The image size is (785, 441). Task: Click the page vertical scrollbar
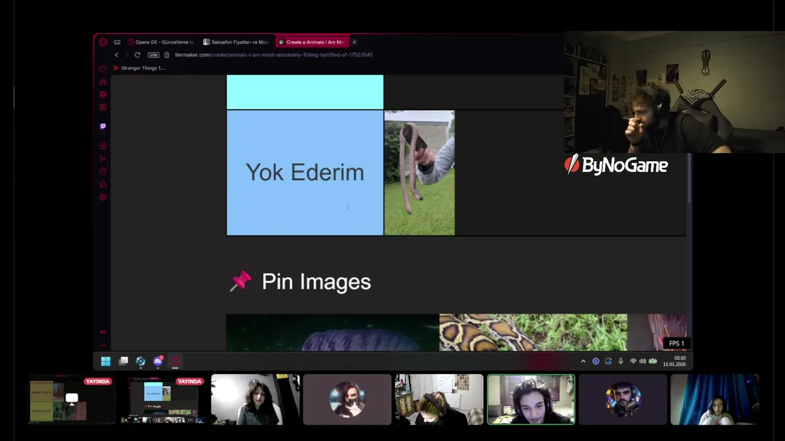click(689, 178)
